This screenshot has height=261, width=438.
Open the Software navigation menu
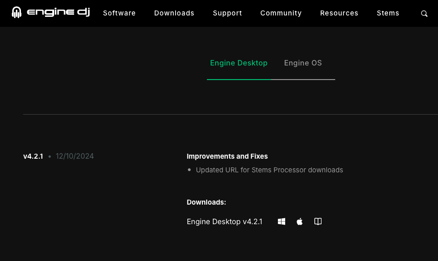coord(119,13)
